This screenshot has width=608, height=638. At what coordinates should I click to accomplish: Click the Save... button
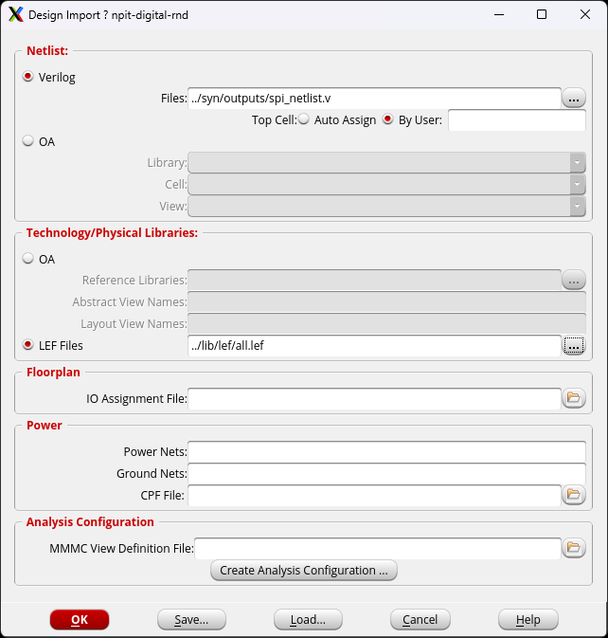[191, 620]
